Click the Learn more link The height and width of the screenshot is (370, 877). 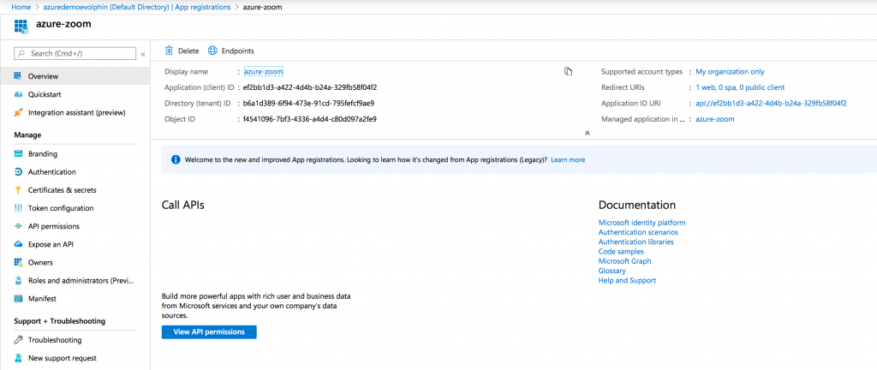pos(568,160)
